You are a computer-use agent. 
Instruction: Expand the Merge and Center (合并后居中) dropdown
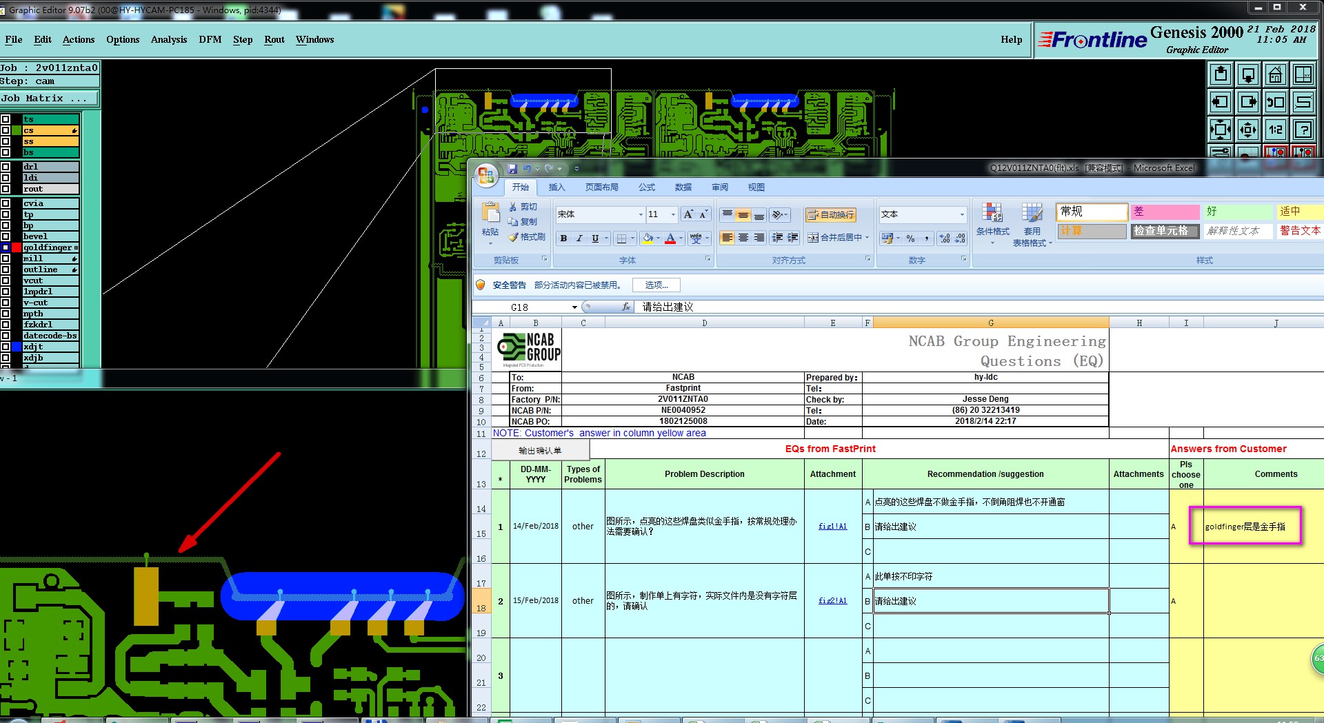coord(867,238)
